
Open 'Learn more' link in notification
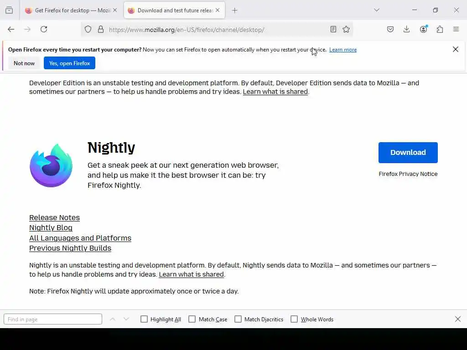(343, 50)
